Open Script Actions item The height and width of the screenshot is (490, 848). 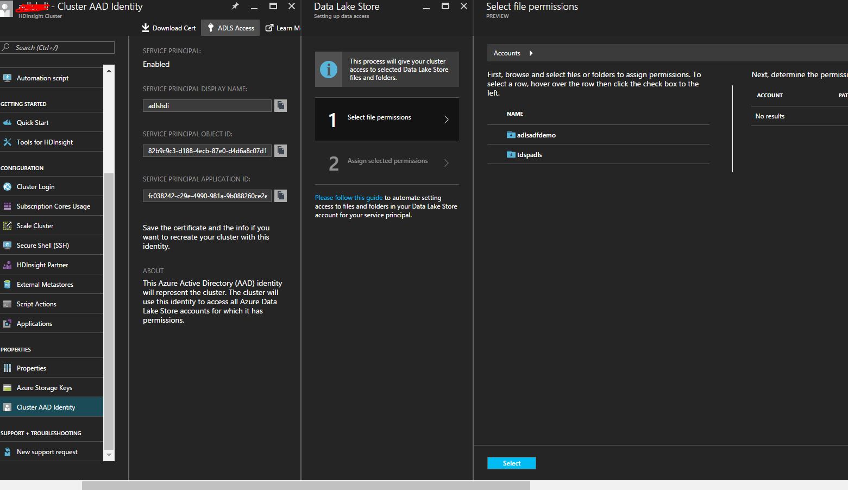[x=52, y=304]
